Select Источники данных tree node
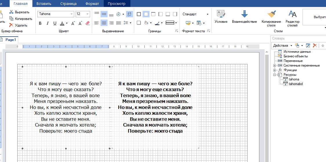The image size is (326, 162). pos(297,52)
